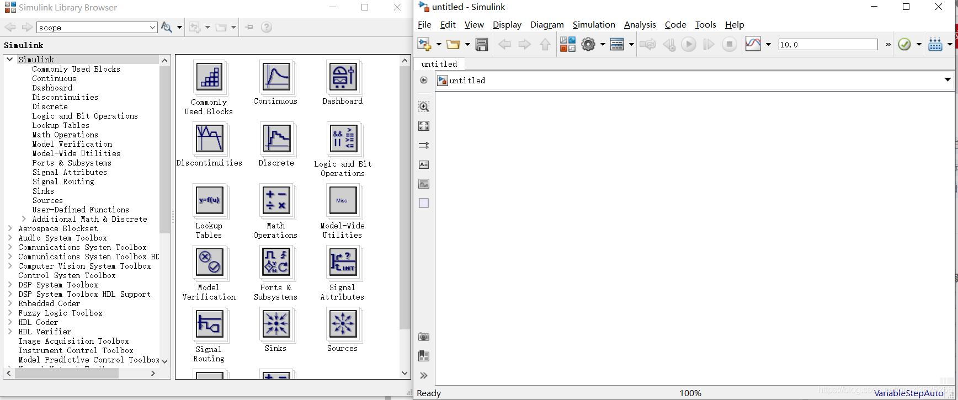Screen dimensions: 958x400
Task: Click the Zoom tool in canvas palette
Action: 424,106
